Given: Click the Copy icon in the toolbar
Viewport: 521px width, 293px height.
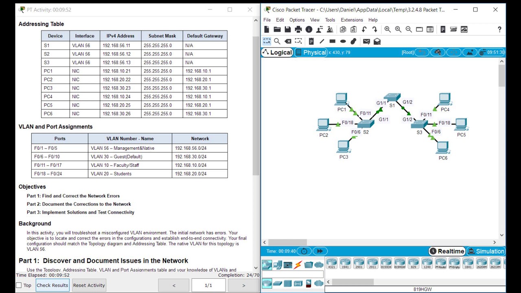Looking at the screenshot, I should coord(343,29).
